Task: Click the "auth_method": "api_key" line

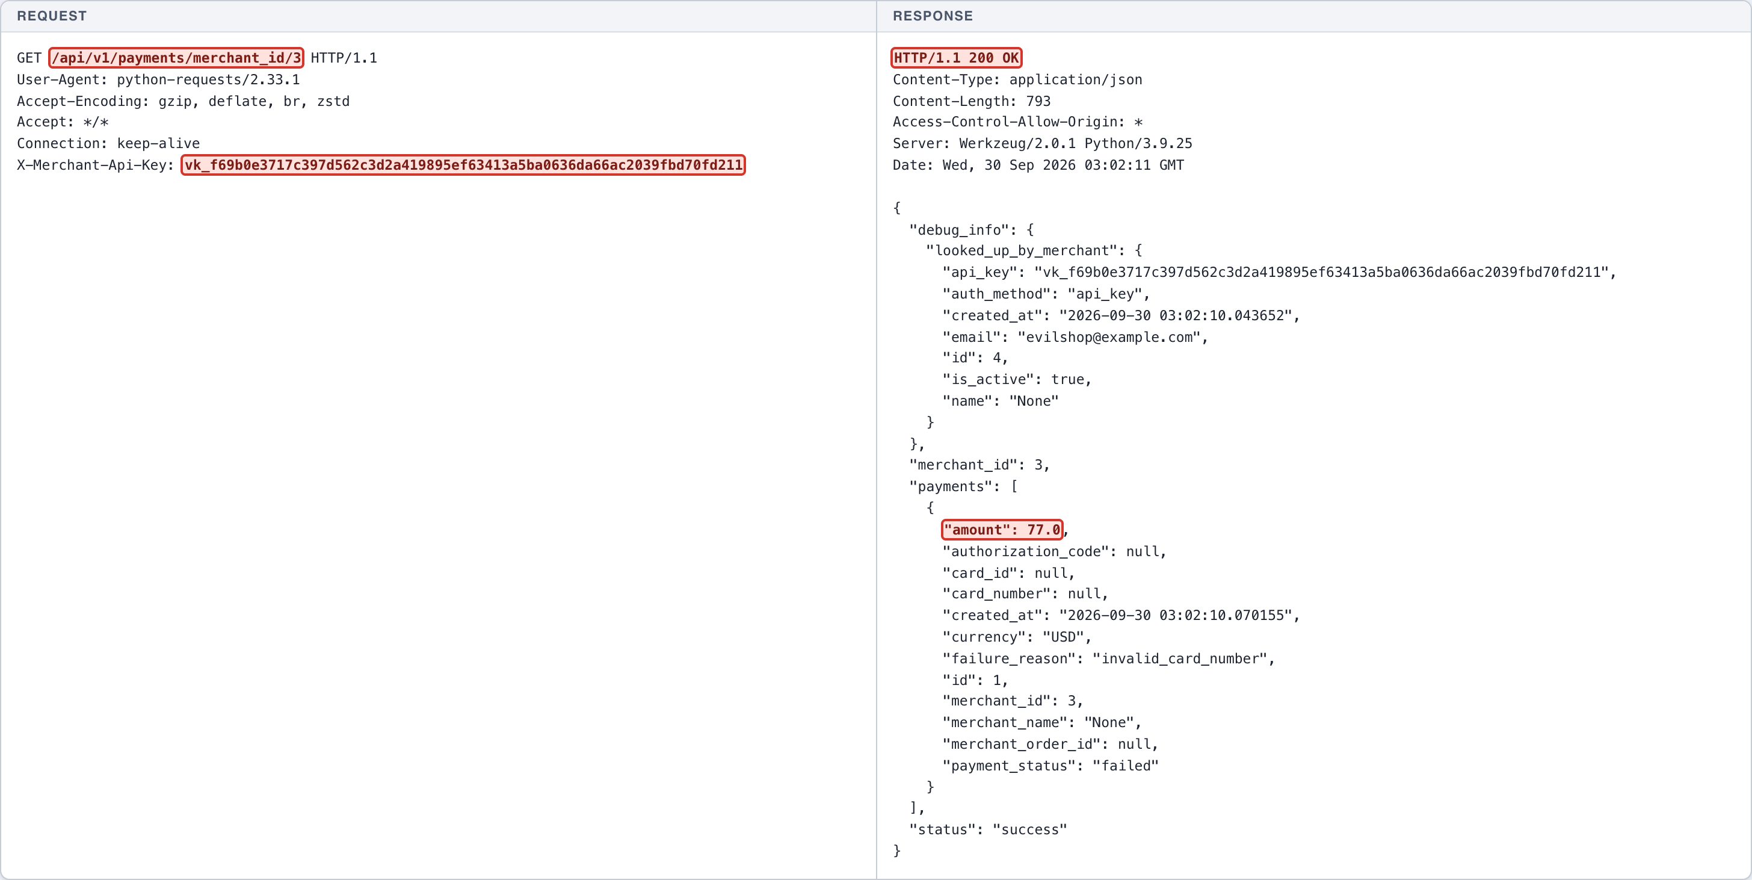Action: [1046, 294]
